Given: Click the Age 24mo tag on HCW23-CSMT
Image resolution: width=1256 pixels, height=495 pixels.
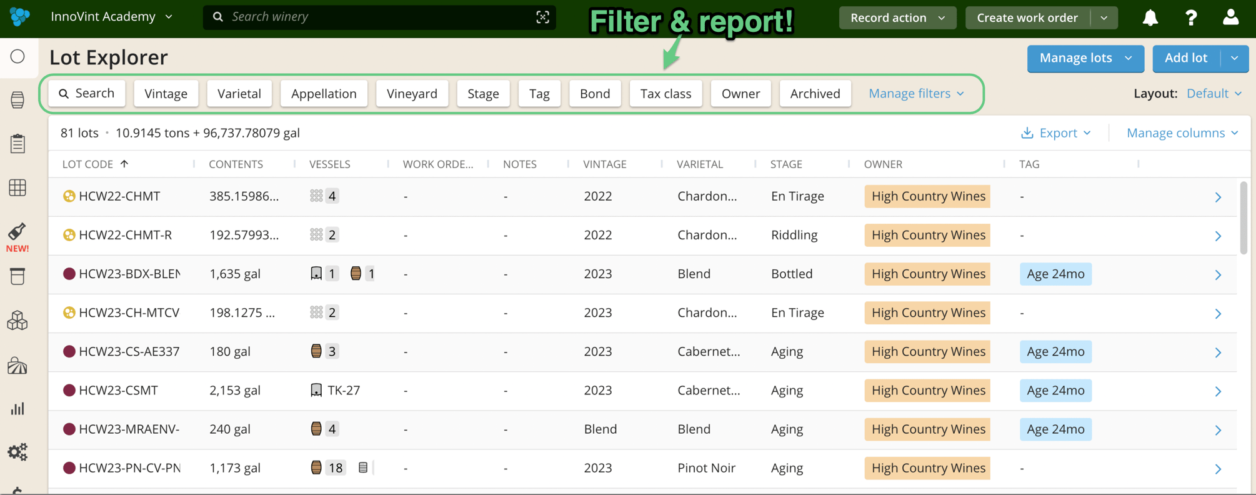Looking at the screenshot, I should (1055, 390).
